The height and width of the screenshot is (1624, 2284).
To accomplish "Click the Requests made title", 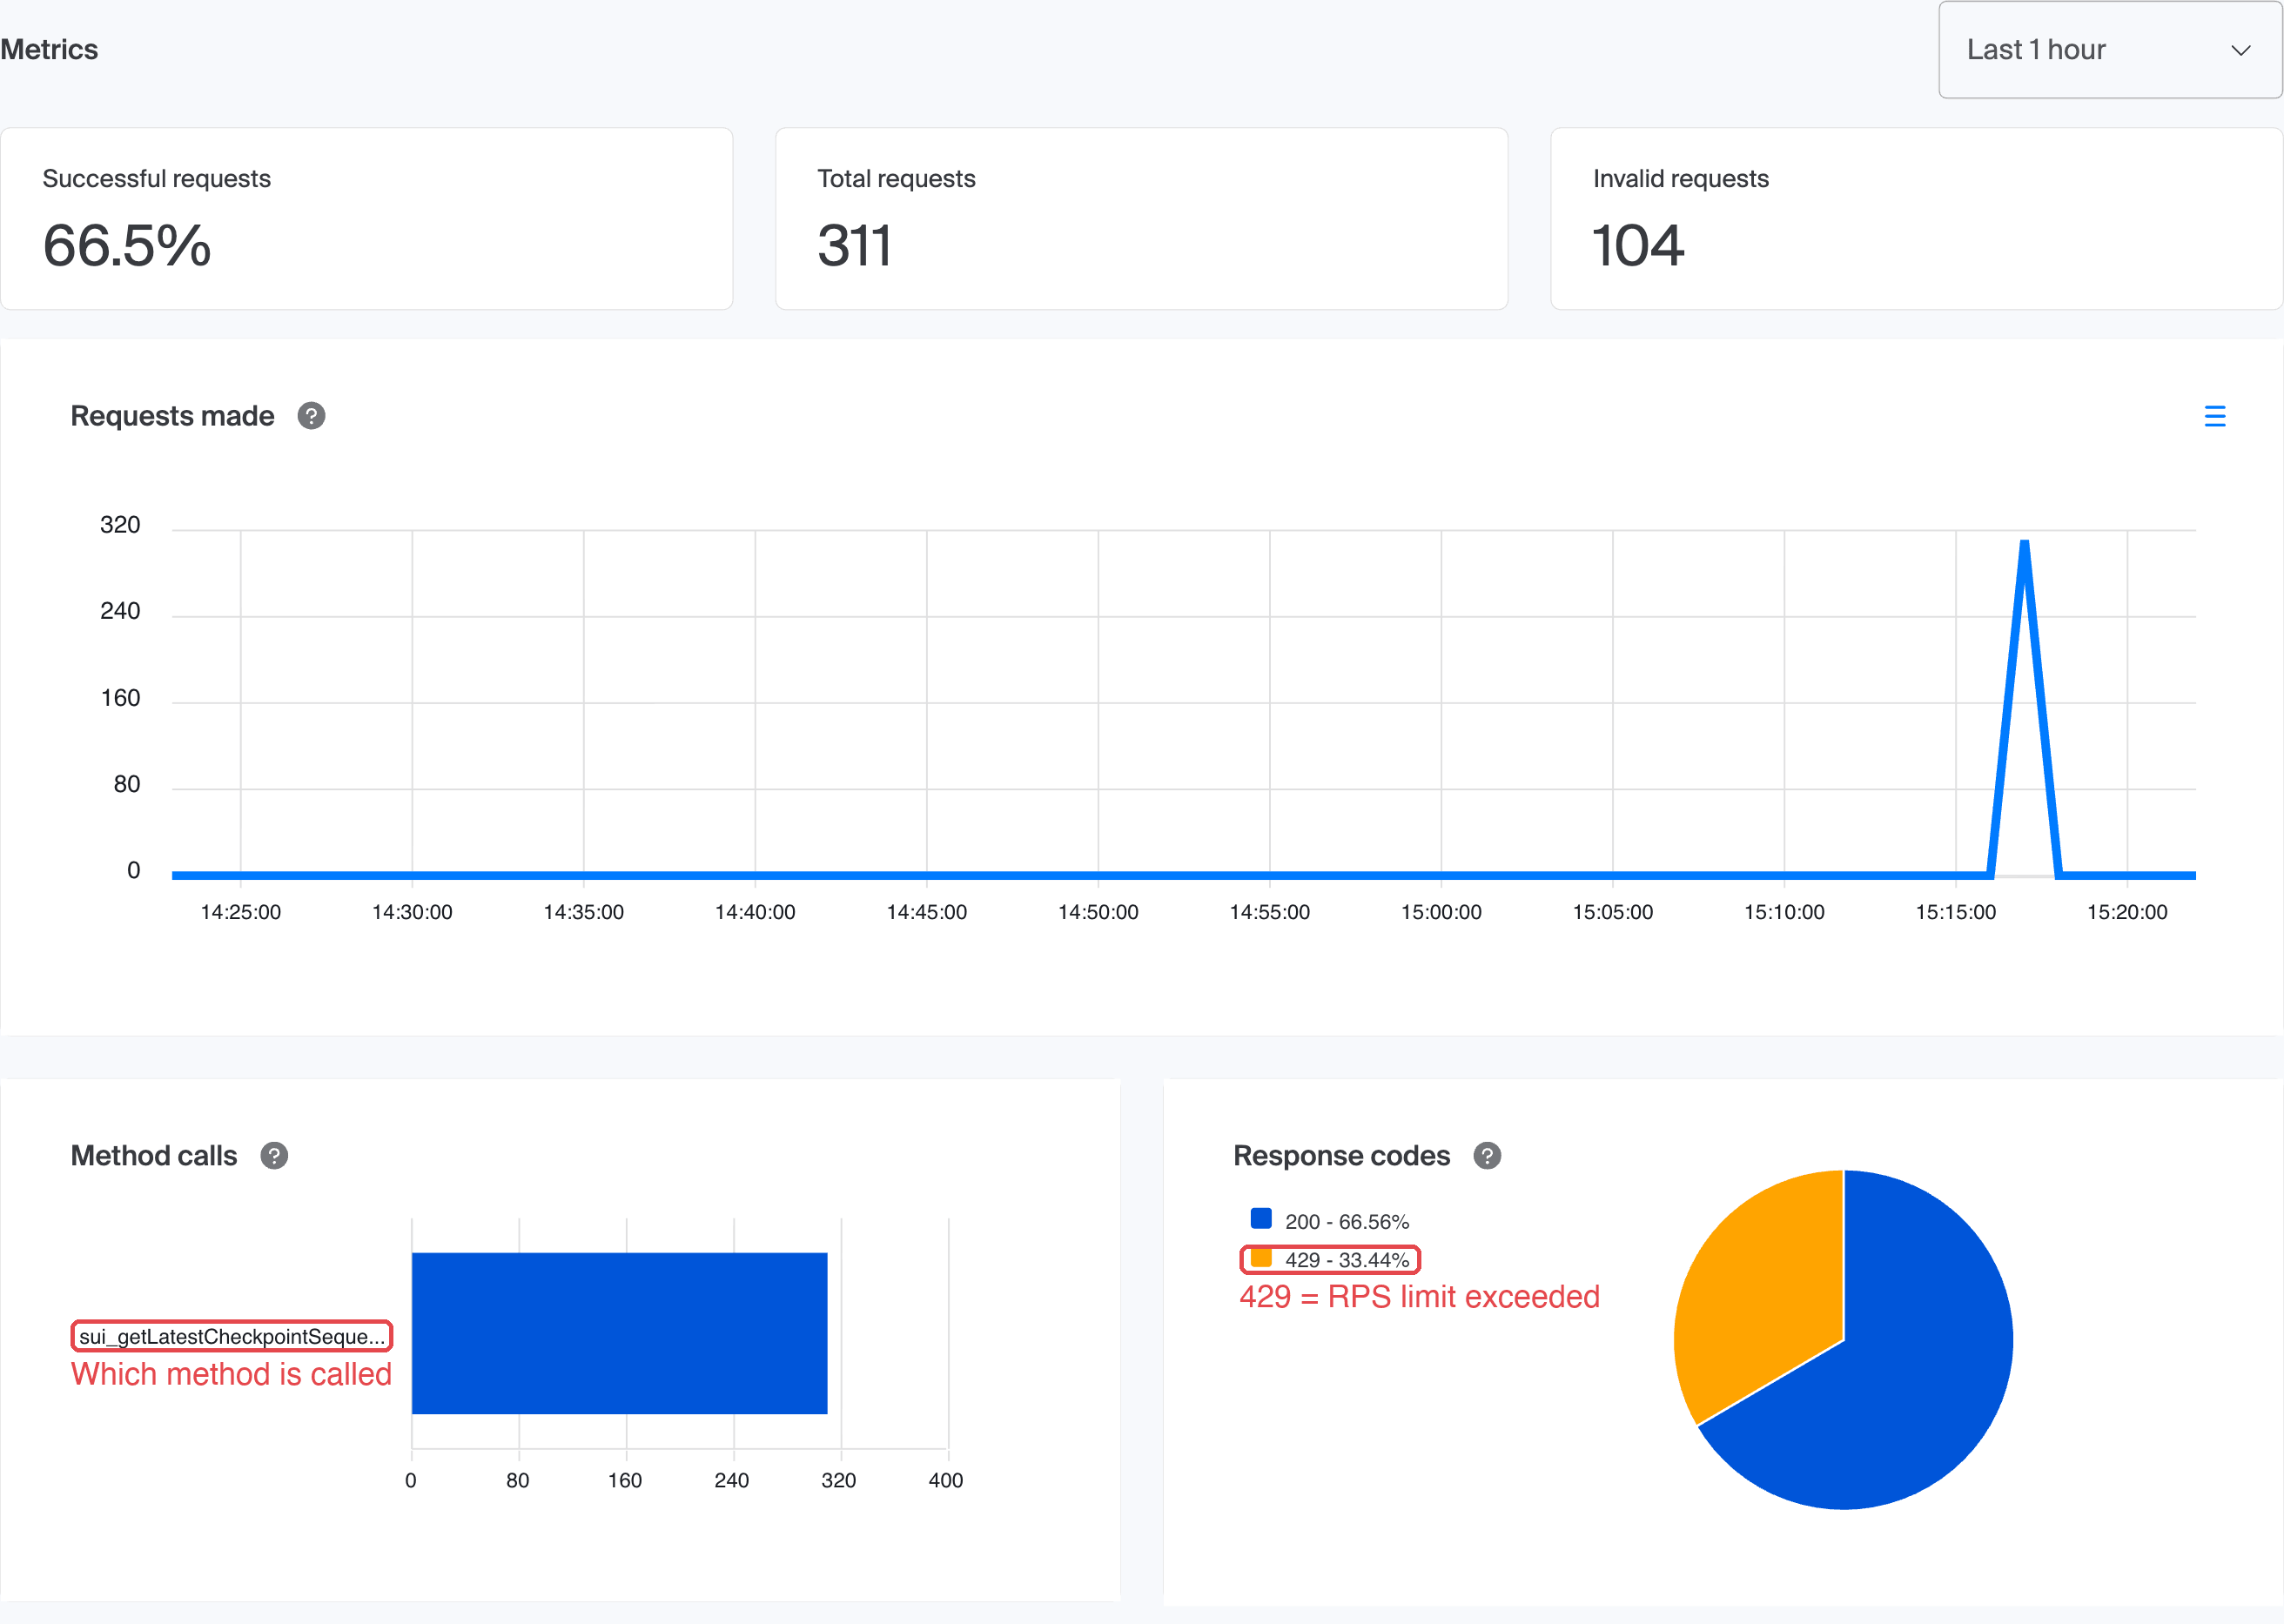I will coord(172,416).
